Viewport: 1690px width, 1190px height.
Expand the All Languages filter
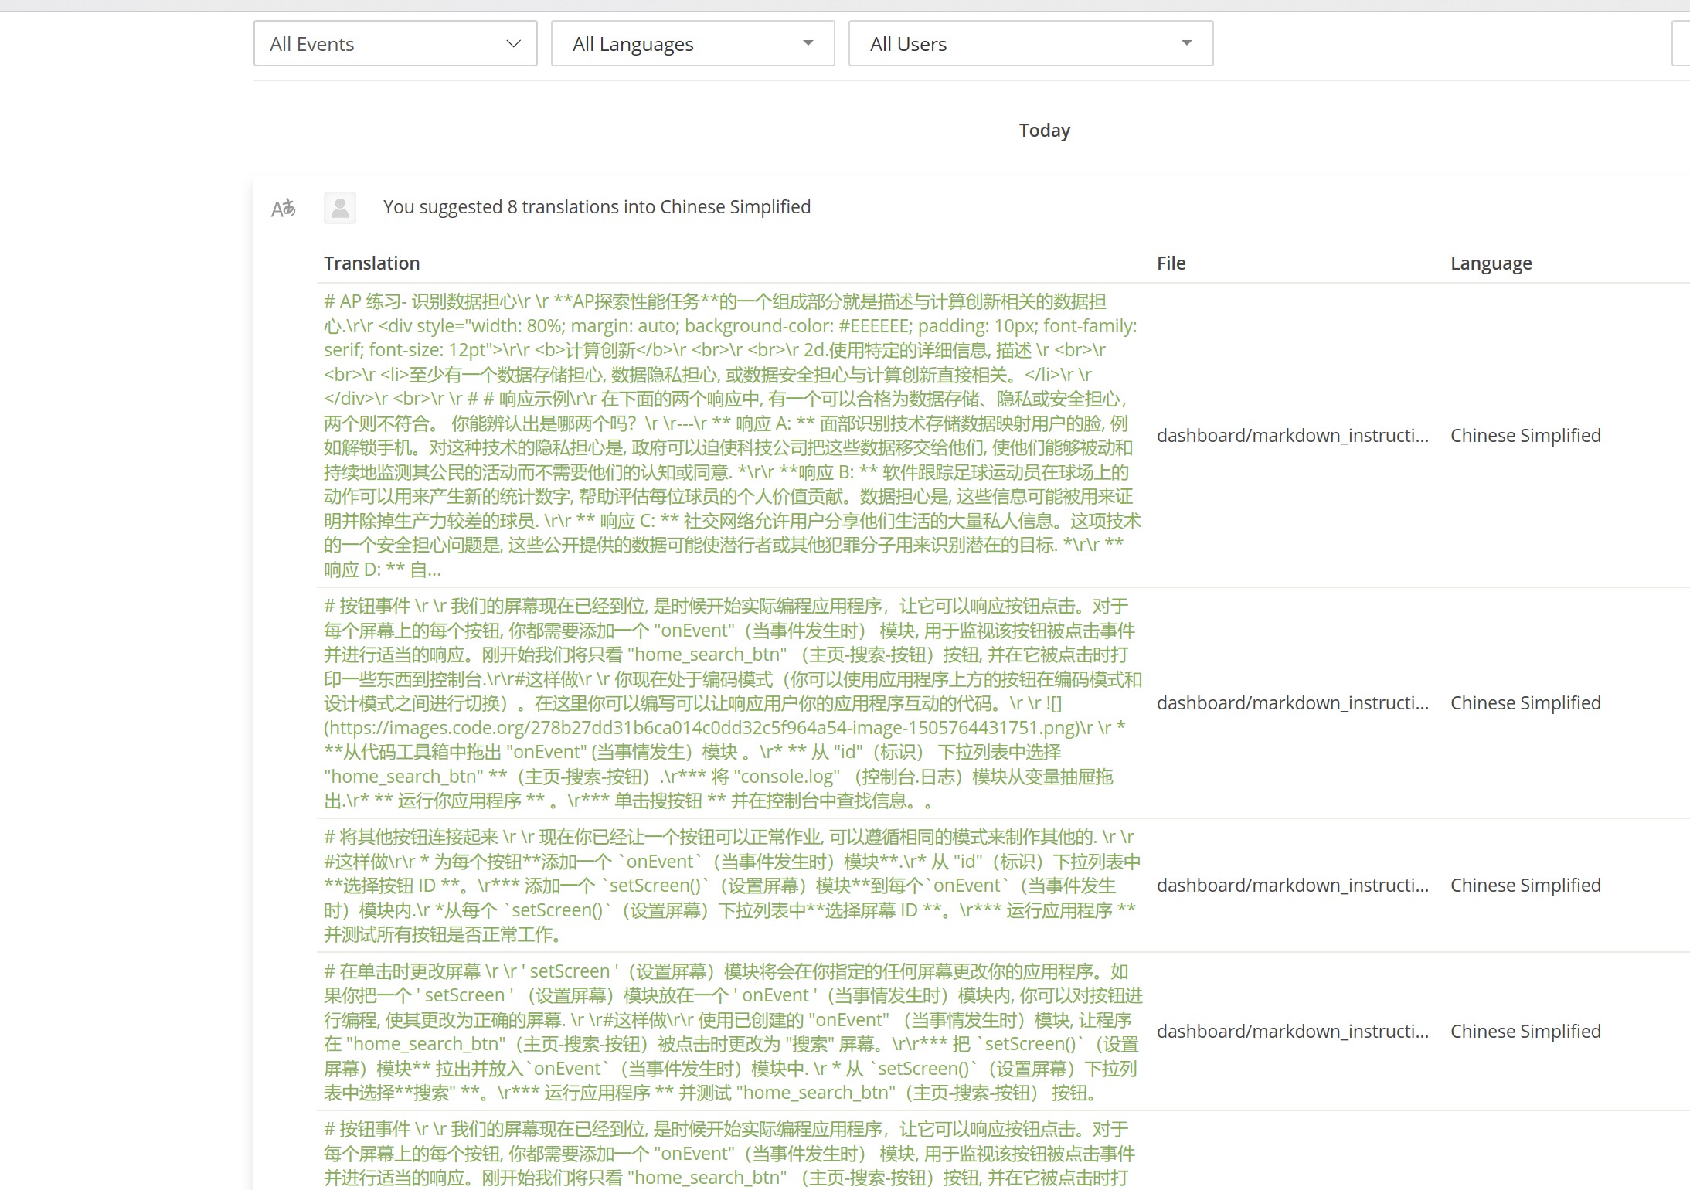click(692, 44)
